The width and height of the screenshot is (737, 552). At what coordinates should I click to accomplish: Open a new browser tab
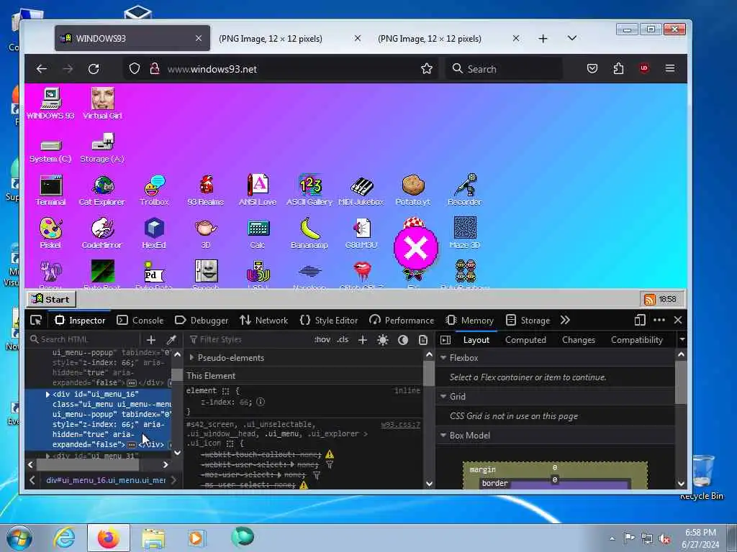pos(543,39)
